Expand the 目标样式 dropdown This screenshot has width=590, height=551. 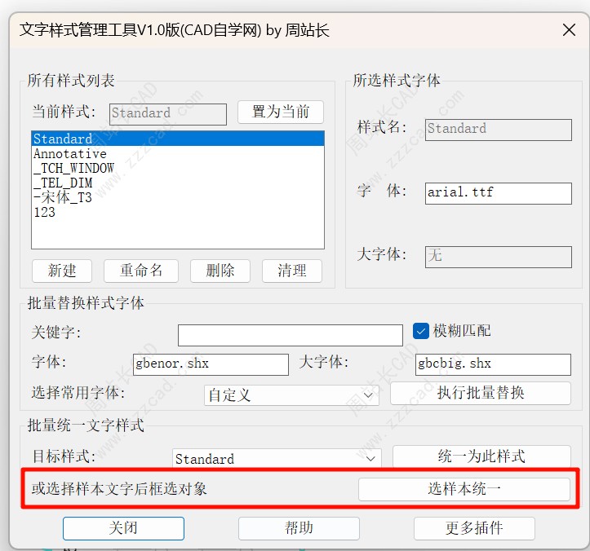pos(277,459)
